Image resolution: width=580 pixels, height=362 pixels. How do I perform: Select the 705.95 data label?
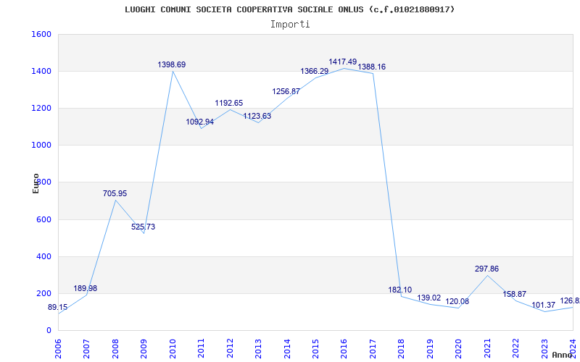(115, 193)
